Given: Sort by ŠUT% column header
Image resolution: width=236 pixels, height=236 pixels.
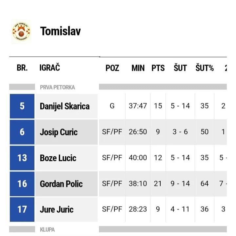Looking at the screenshot, I should tap(205, 68).
